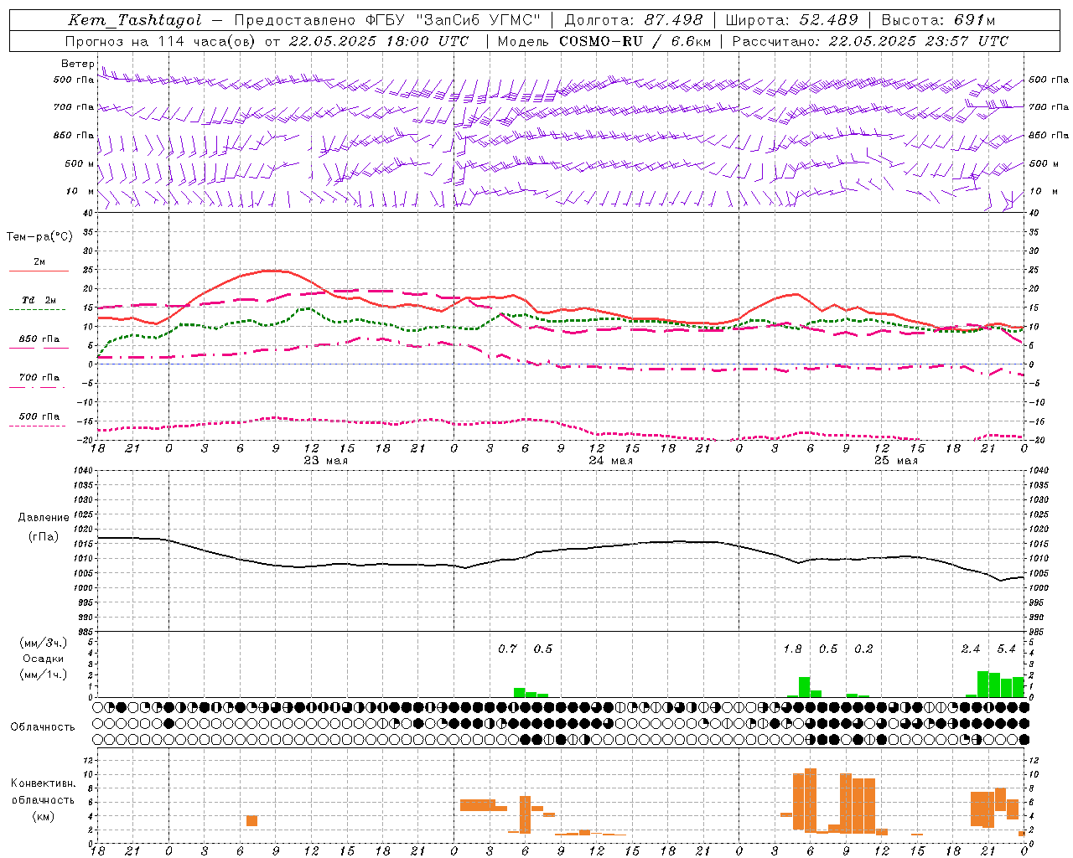Screen dimensions: 1073x858
Task: Click the 0.2 precipitation total value
Action: coord(863,649)
